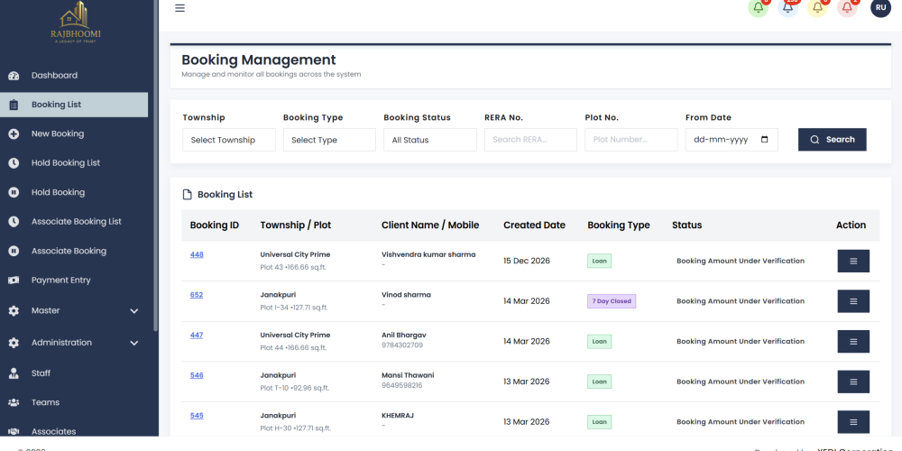The height and width of the screenshot is (451, 902).
Task: Open calendar picker in From Date field
Action: pos(765,140)
